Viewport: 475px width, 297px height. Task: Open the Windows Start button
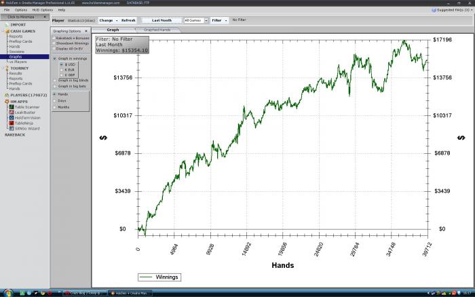tap(7, 293)
